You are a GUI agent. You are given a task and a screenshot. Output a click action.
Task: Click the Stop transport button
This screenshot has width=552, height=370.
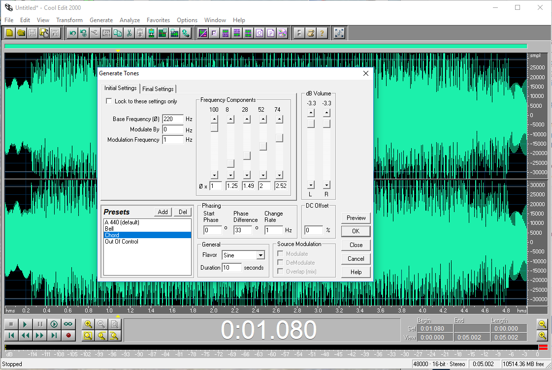[11, 324]
